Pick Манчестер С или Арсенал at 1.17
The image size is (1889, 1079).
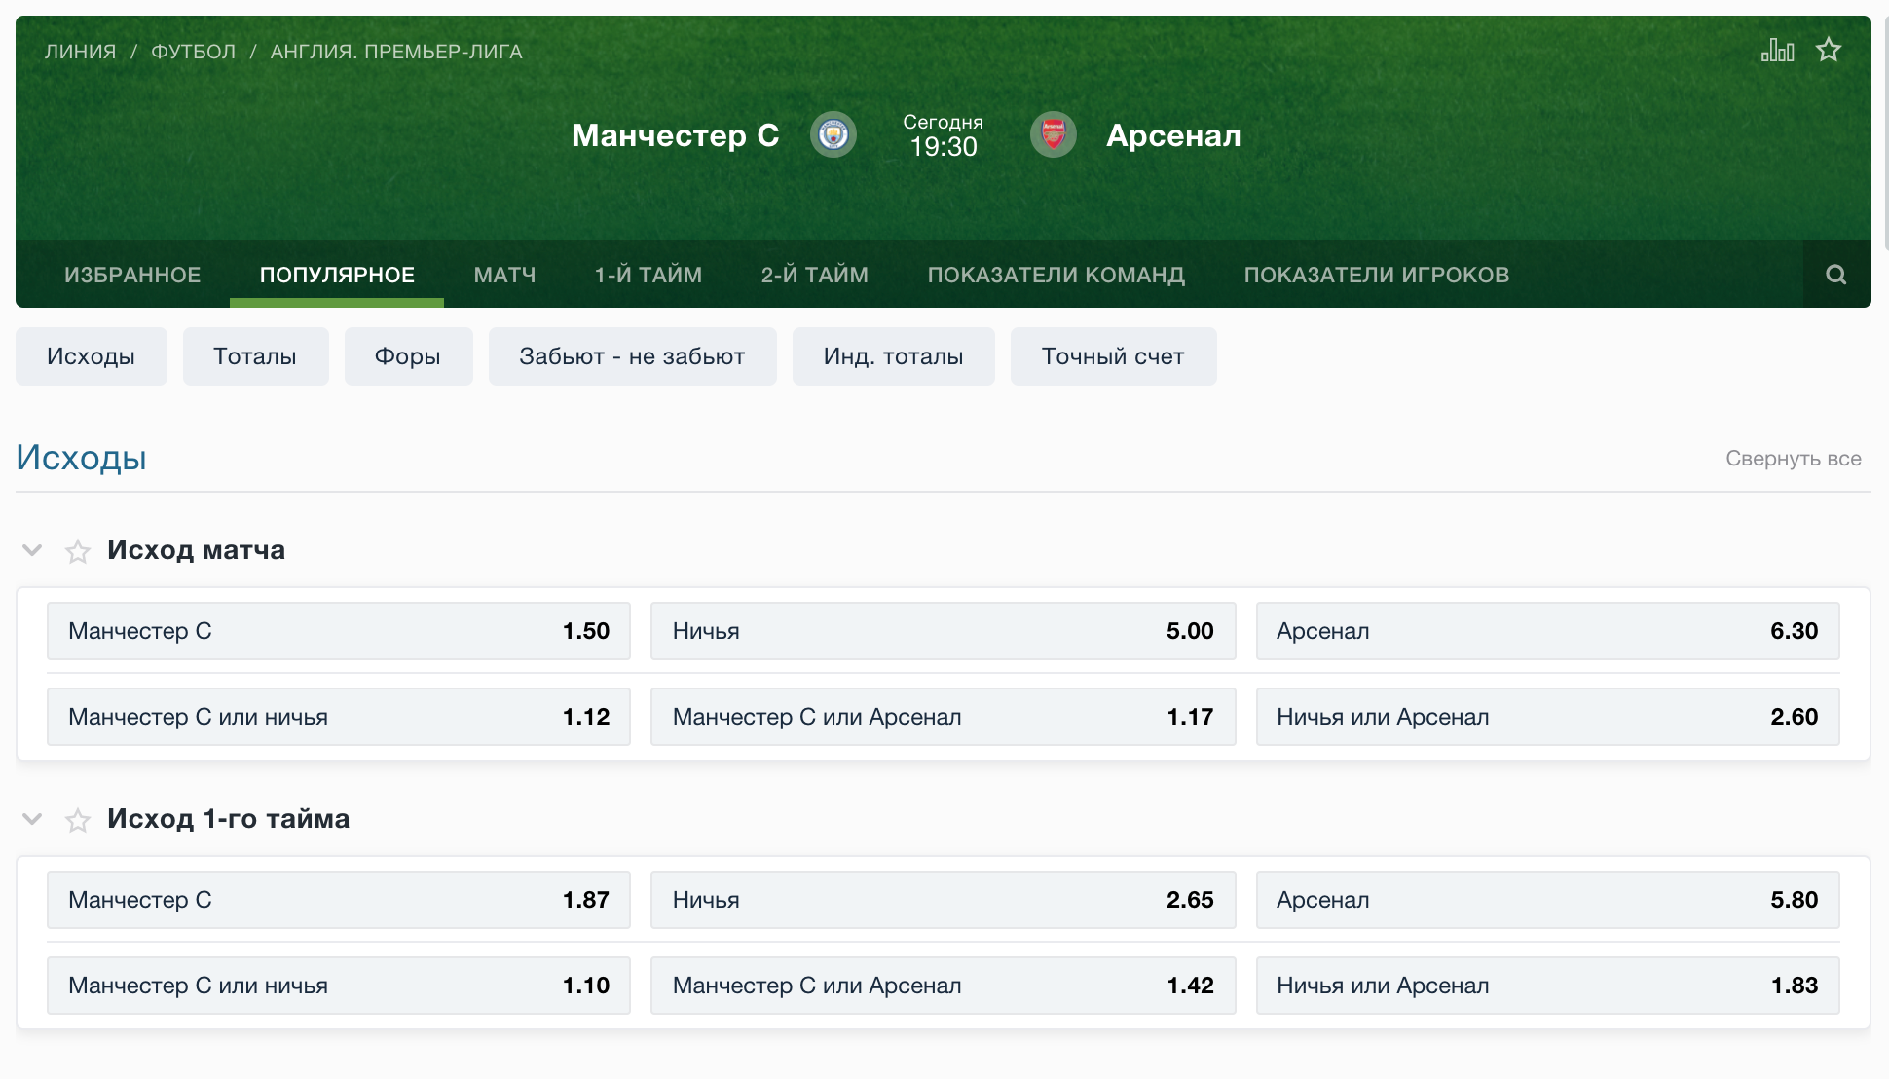pos(943,717)
